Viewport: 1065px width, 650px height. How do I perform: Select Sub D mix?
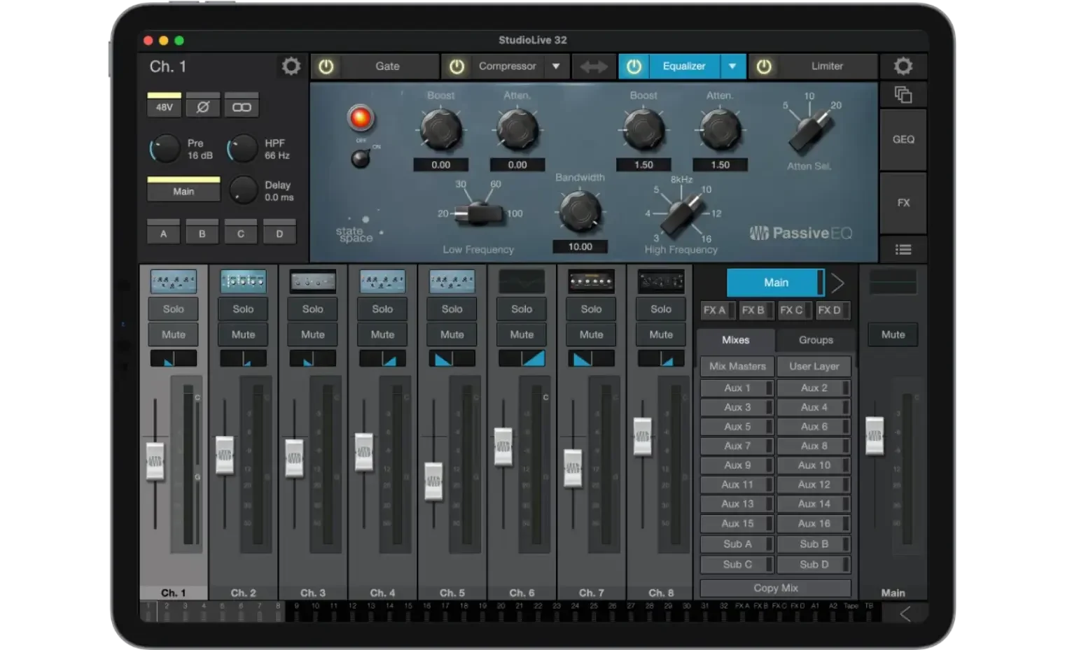pyautogui.click(x=814, y=564)
